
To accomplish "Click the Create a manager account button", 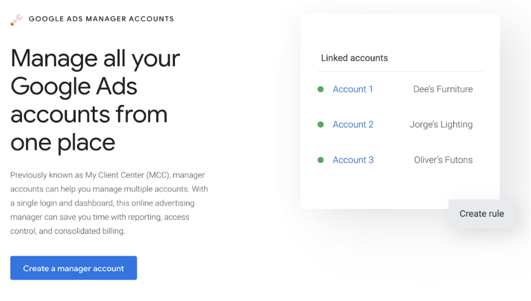I will click(x=73, y=268).
